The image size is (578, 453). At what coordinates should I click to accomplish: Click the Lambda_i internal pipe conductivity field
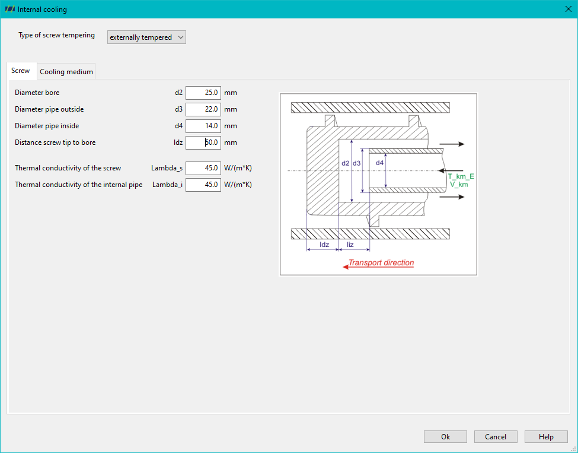click(x=203, y=185)
